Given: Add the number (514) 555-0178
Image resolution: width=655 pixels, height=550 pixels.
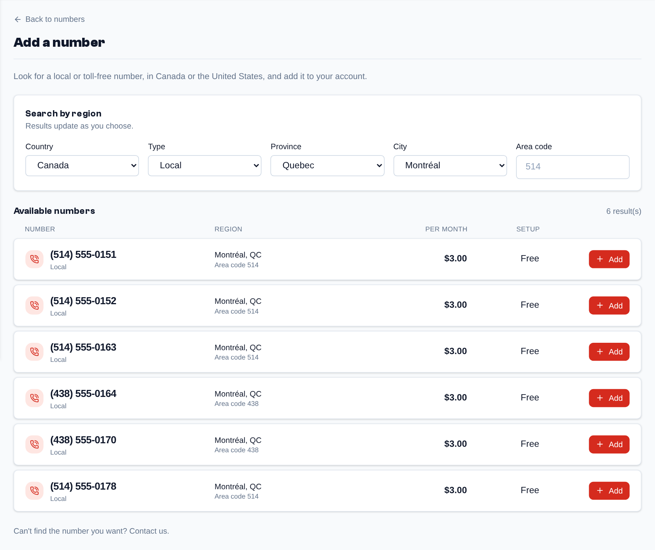Looking at the screenshot, I should click(609, 491).
